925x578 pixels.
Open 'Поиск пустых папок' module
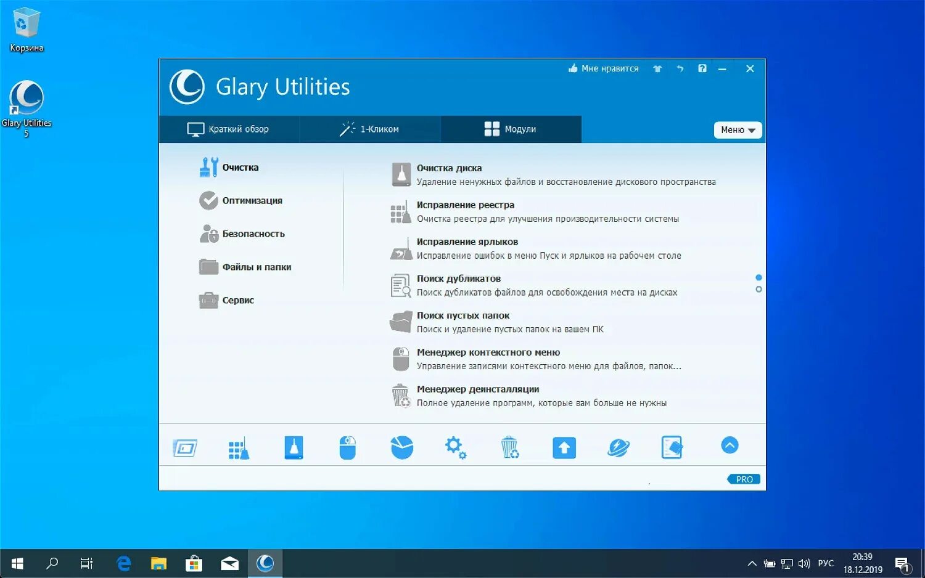(x=498, y=323)
